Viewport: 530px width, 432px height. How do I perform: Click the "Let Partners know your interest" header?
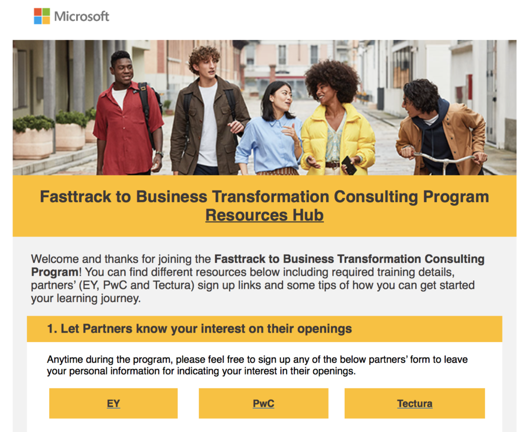click(199, 329)
